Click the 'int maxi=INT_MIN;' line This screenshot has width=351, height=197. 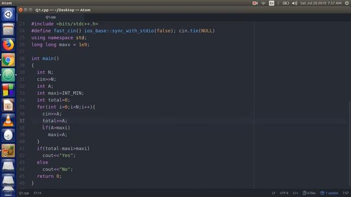tap(60, 93)
